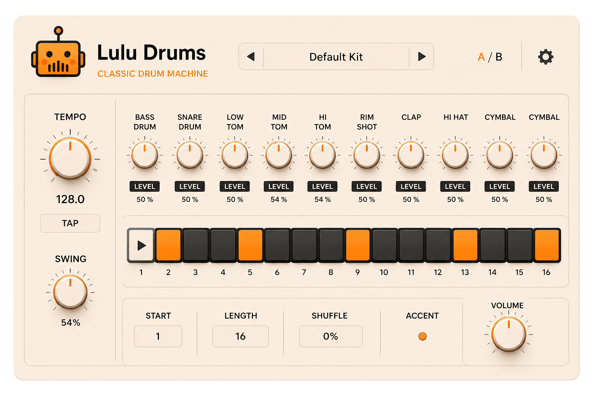Click the Shuffle percentage field
This screenshot has height=396, width=594.
click(x=331, y=336)
